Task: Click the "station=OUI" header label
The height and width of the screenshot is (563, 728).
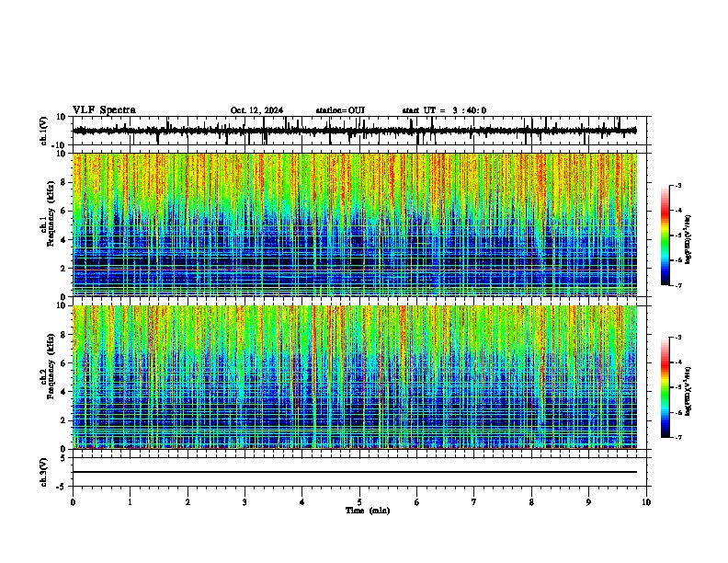Action: click(340, 110)
